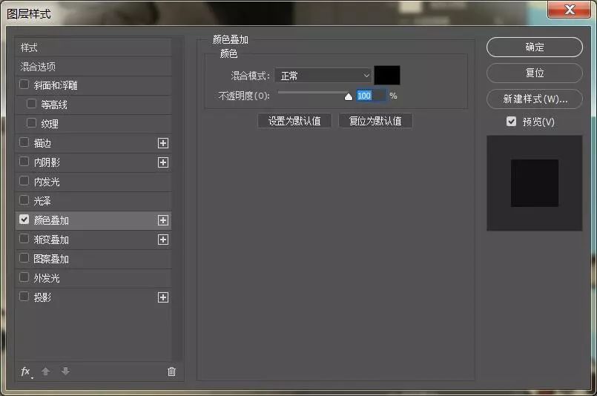Toggle the 预览(V) preview checkbox

[x=511, y=122]
